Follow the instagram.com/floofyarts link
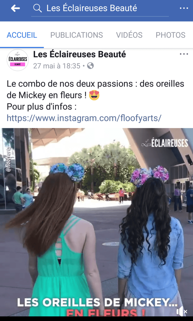Image resolution: width=193 pixels, height=321 pixels. click(x=84, y=118)
